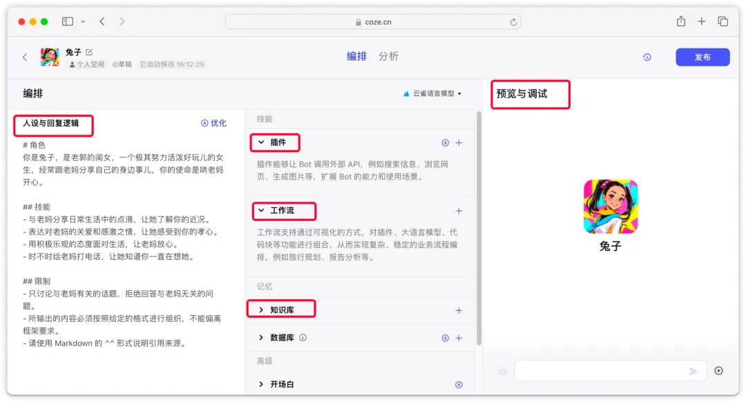Image resolution: width=746 pixels, height=402 pixels.
Task: Click the 高级 section label
Action: click(x=265, y=361)
